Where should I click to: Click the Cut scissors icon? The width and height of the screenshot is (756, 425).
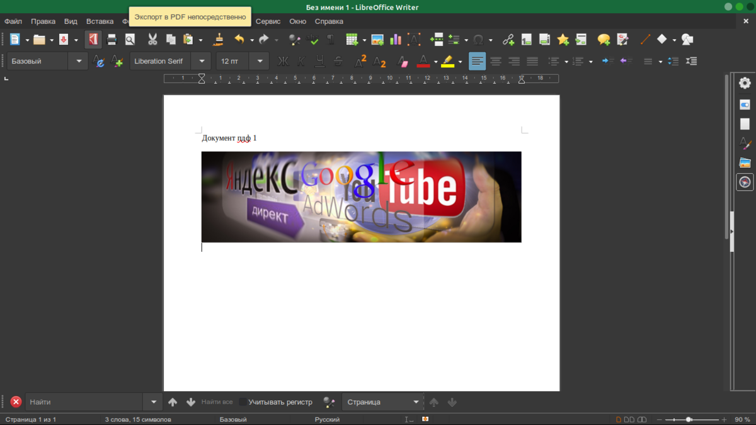click(152, 40)
